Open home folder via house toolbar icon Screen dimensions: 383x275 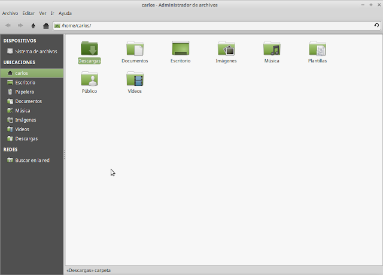45,26
